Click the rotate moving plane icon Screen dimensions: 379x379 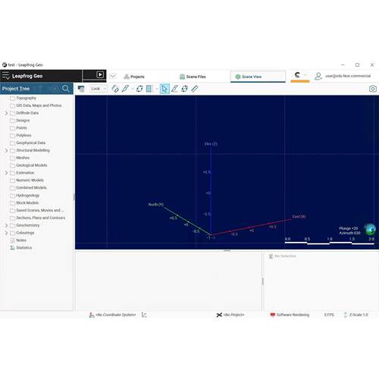139,89
